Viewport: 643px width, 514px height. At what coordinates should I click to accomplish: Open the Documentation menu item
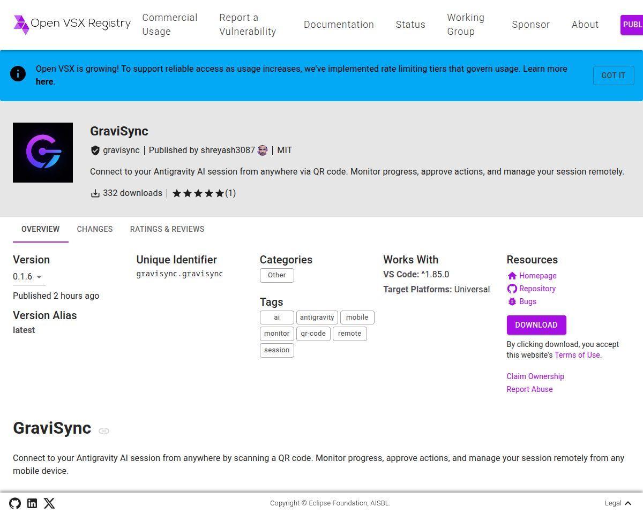tap(339, 25)
